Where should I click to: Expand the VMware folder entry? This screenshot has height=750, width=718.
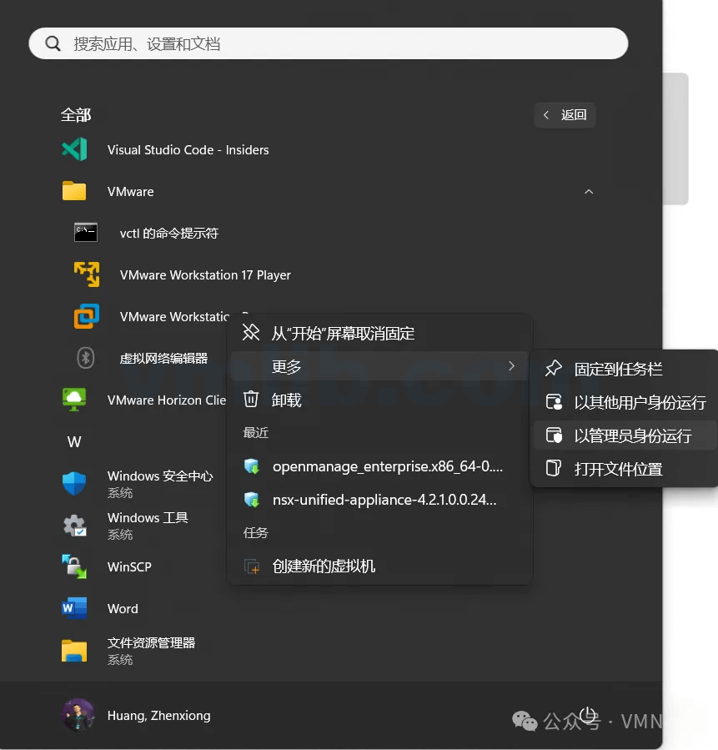[x=131, y=192]
